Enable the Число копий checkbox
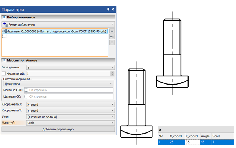The width and height of the screenshot is (236, 148). coord(4,73)
